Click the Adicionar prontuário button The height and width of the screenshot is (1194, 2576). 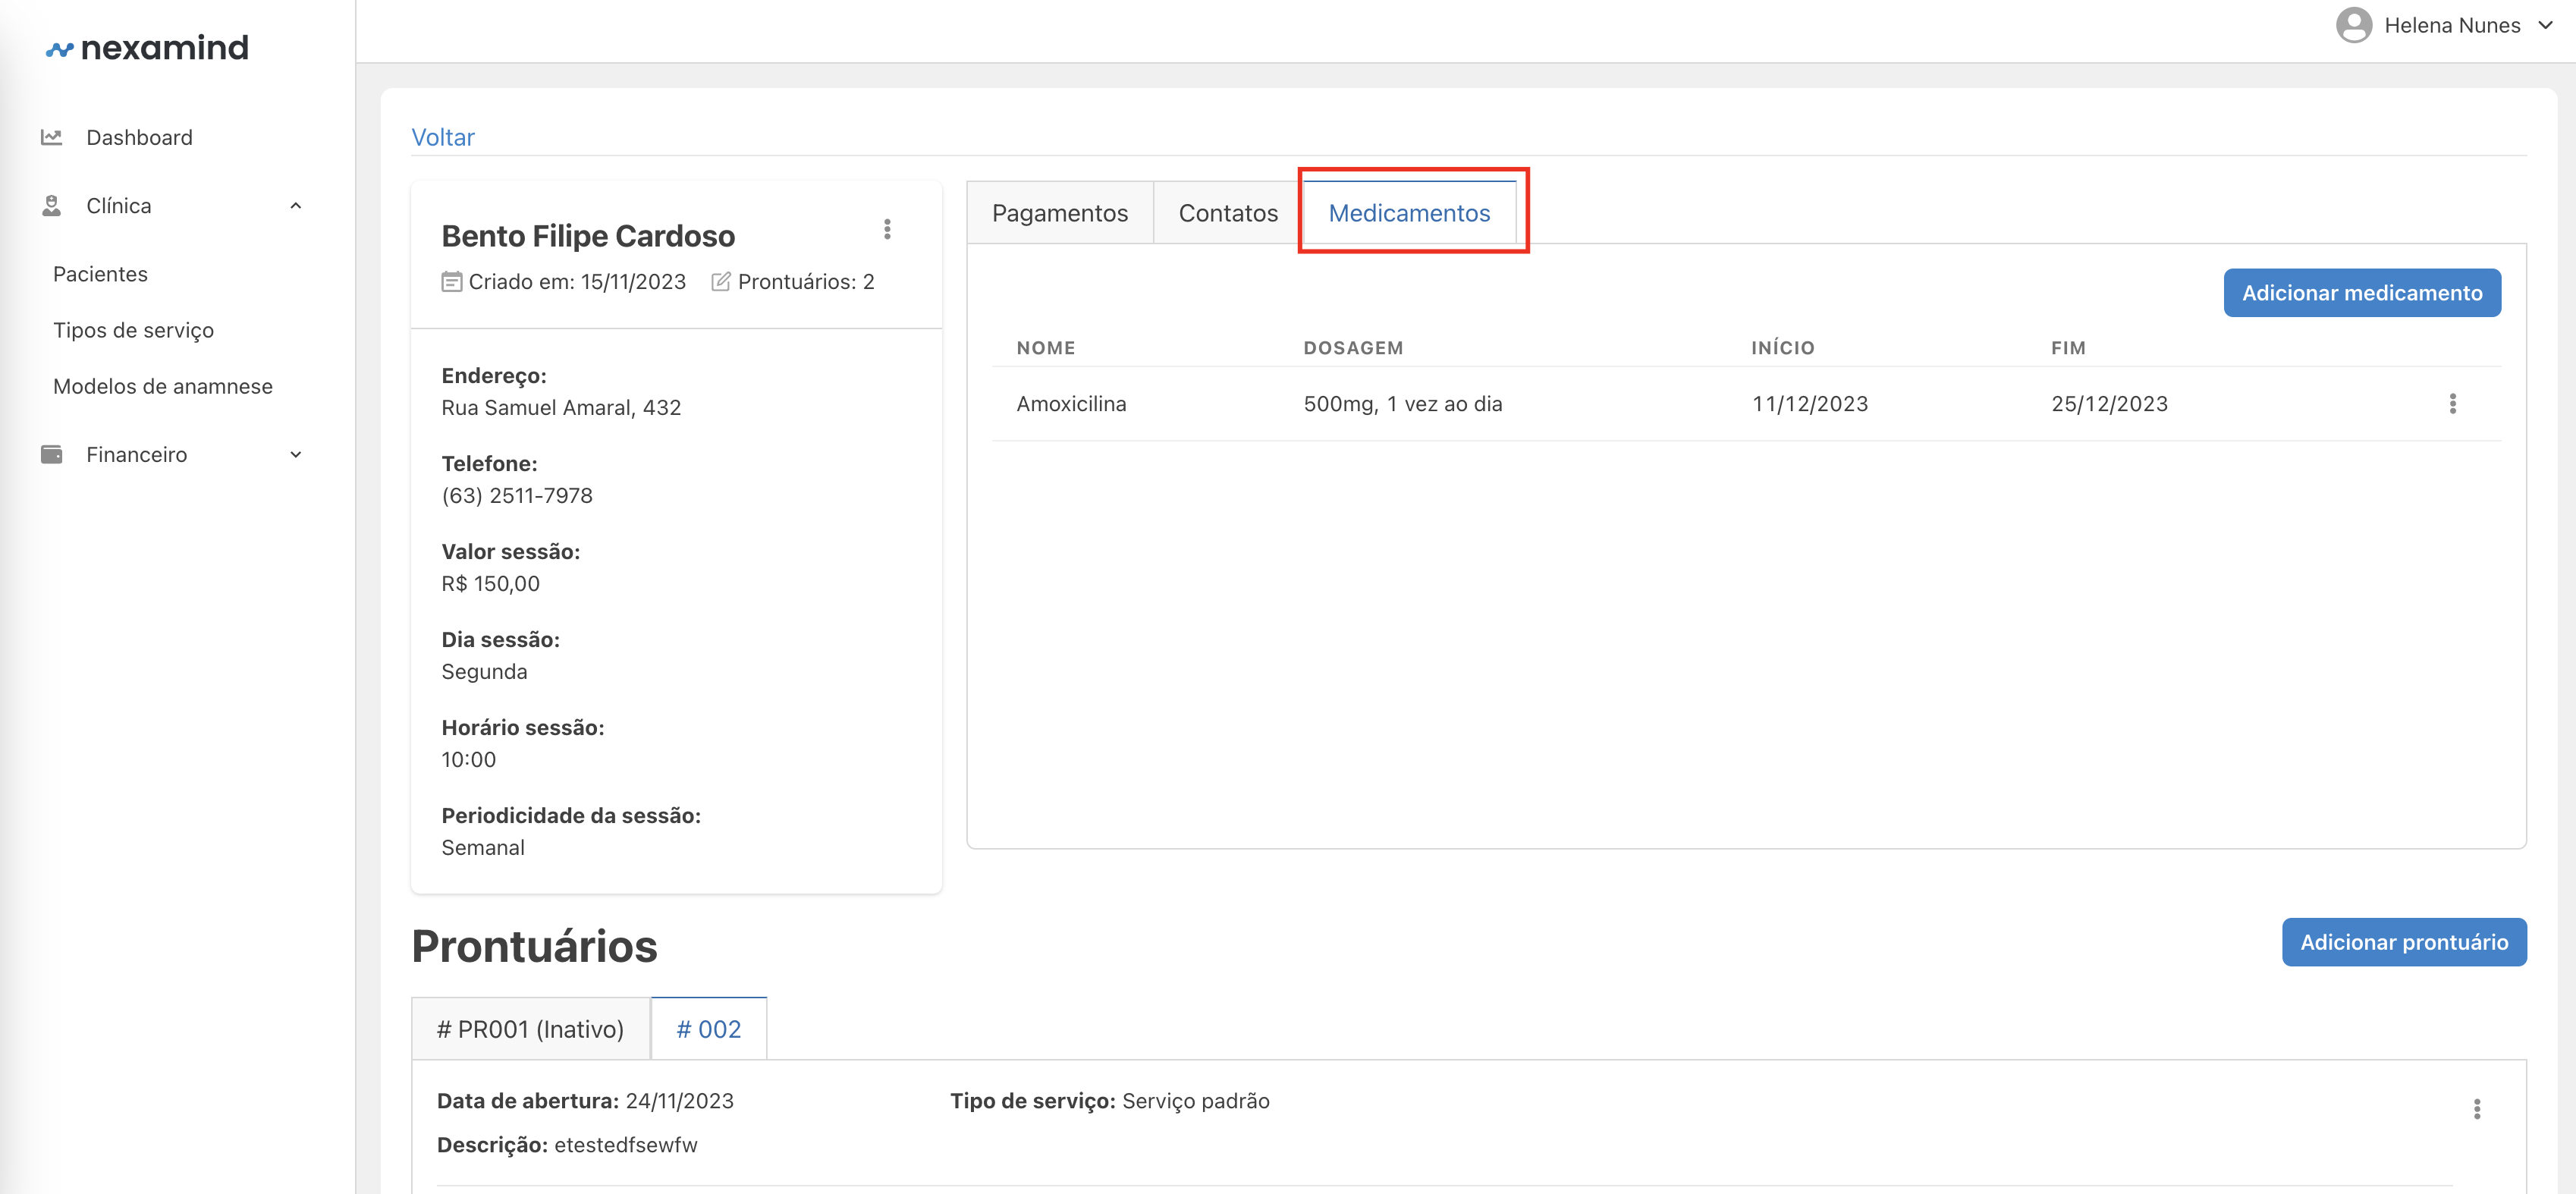point(2404,942)
